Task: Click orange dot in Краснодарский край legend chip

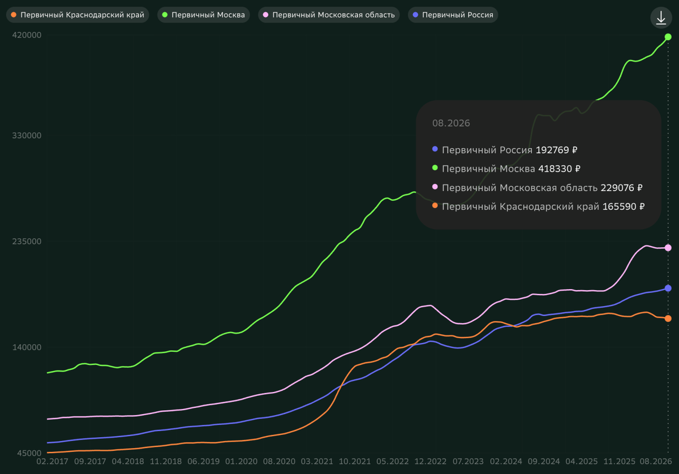Action: [14, 15]
